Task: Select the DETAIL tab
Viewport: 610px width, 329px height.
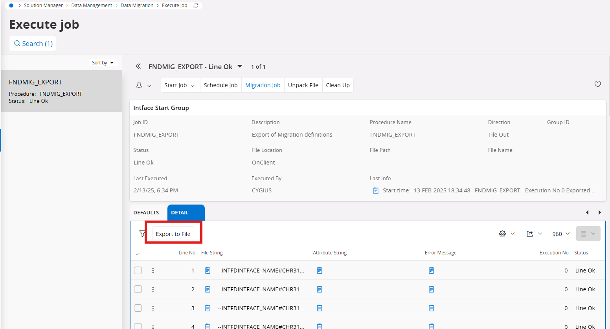Action: (186, 212)
